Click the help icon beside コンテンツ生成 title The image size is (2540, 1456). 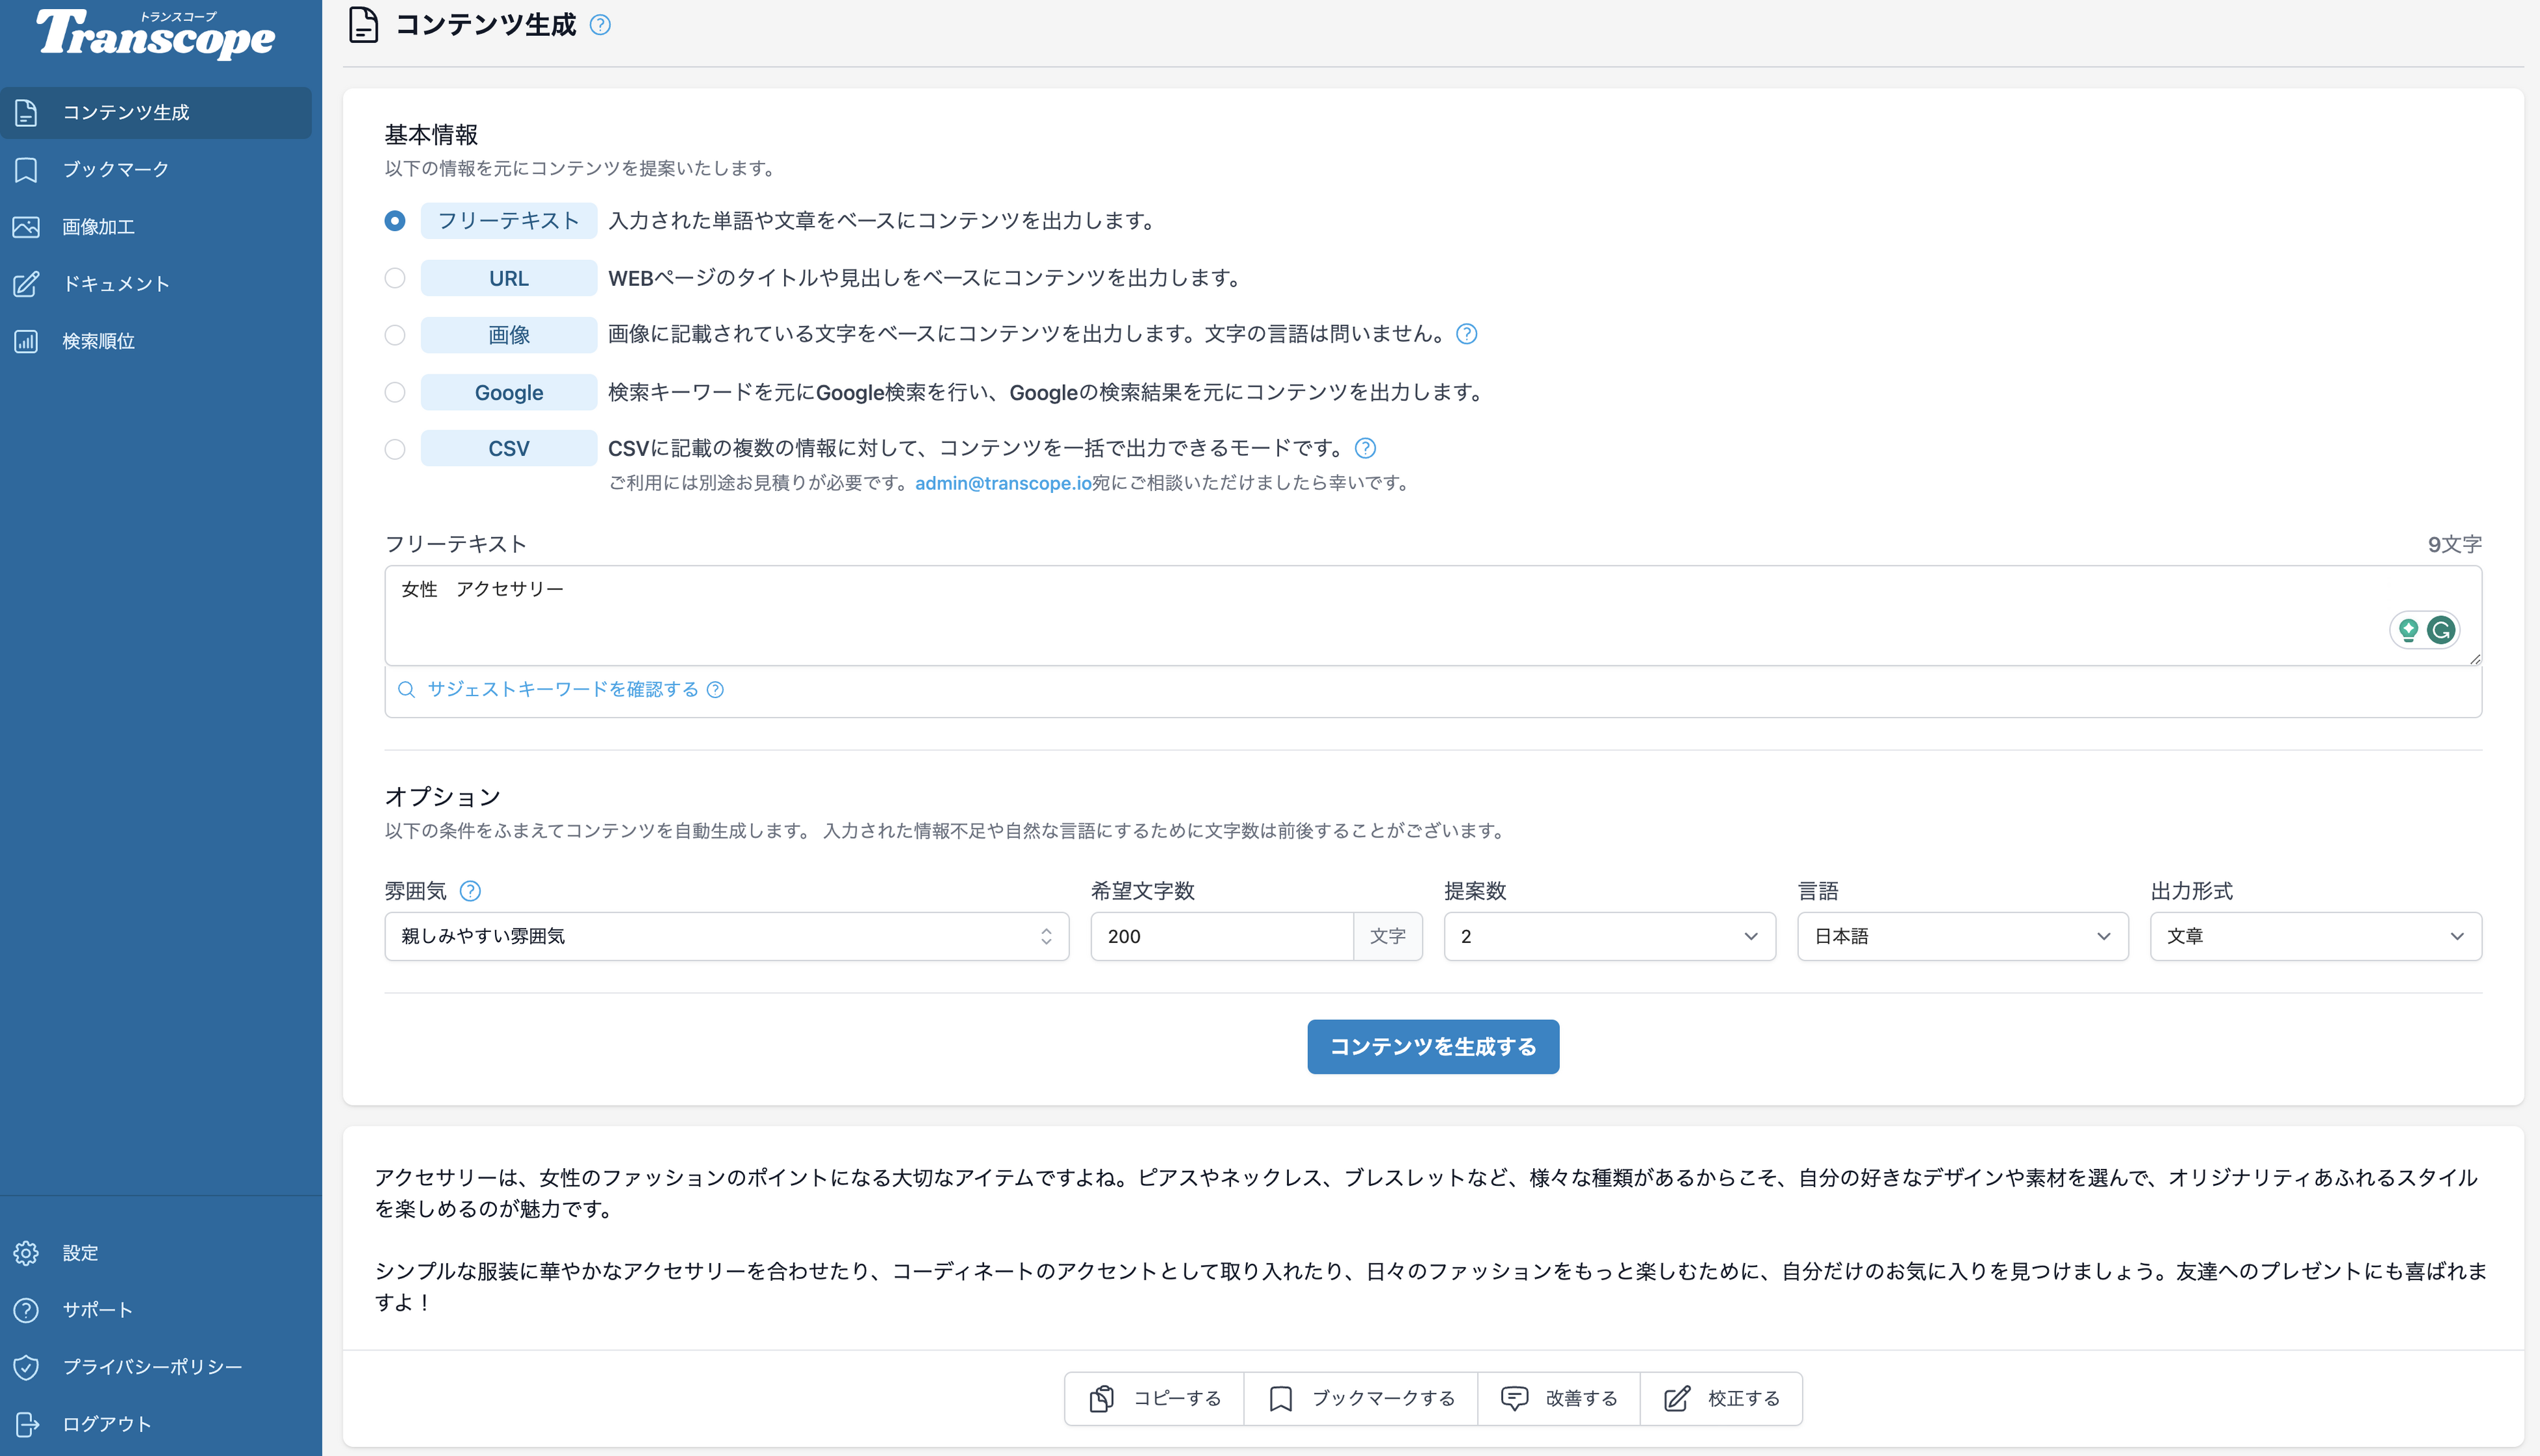click(x=600, y=25)
